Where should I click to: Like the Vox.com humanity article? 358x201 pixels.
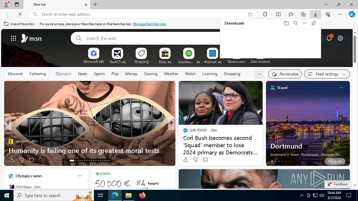pyautogui.click(x=11, y=160)
